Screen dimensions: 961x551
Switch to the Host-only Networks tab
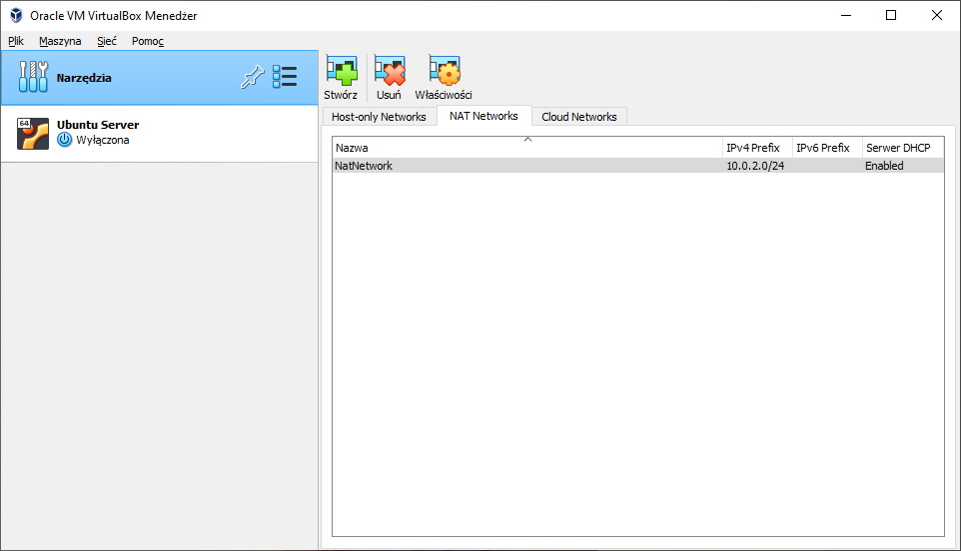click(x=379, y=117)
